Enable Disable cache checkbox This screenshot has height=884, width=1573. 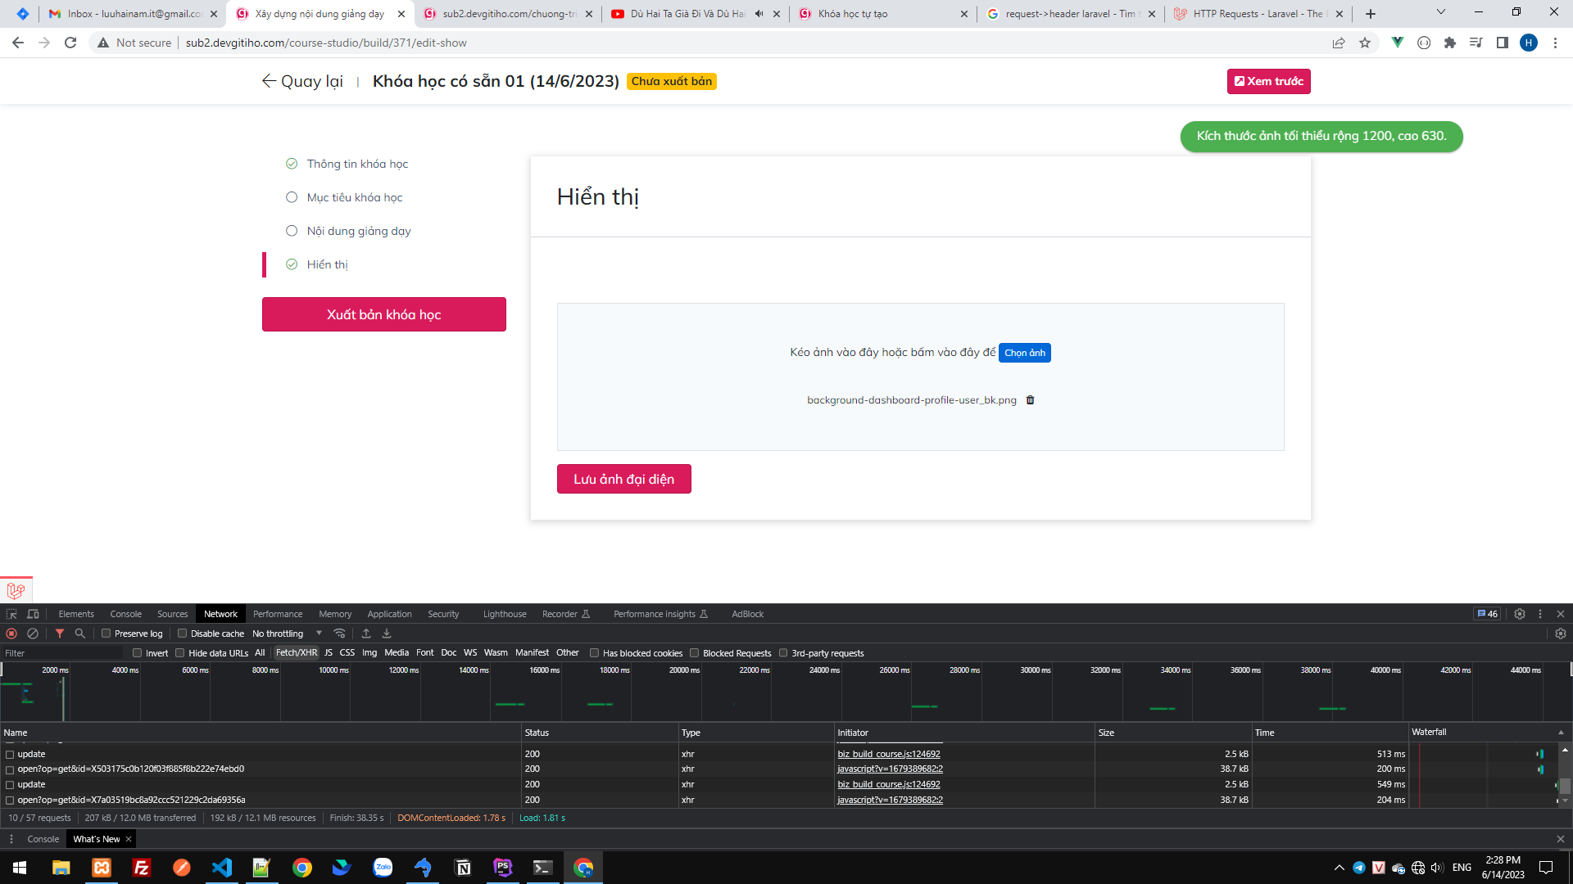click(x=183, y=634)
